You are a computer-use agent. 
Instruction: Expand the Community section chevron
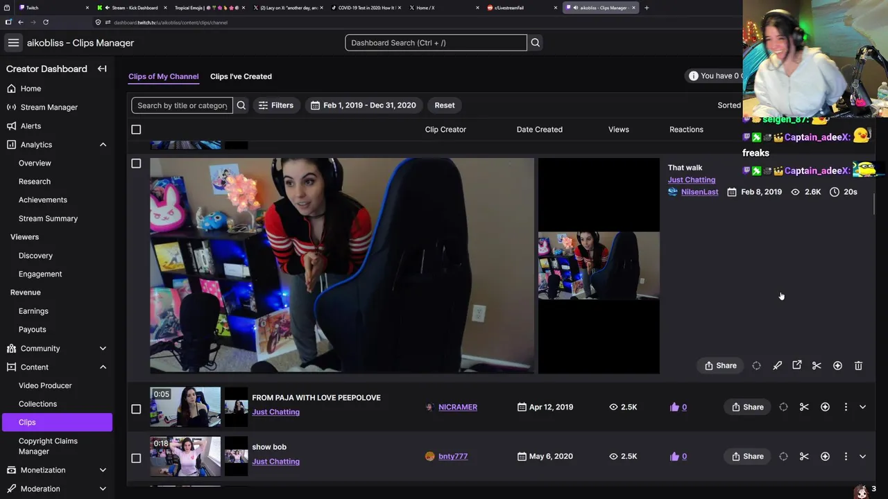click(103, 349)
